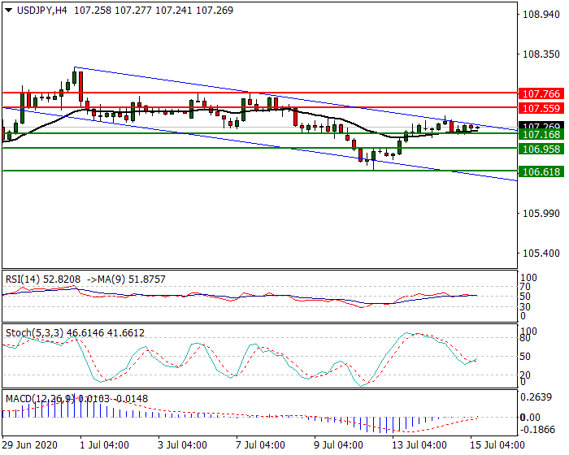Click the RSI MA(9) 51.8757 value
This screenshot has width=569, height=455.
point(126,279)
